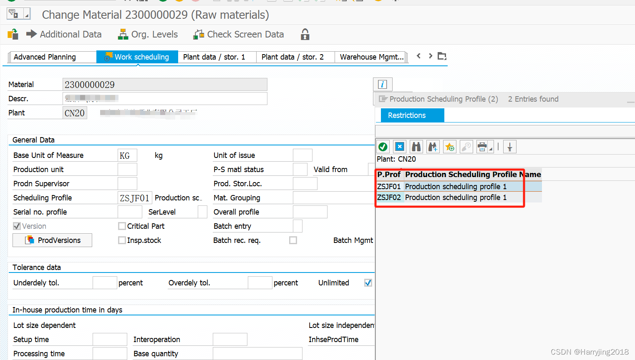The height and width of the screenshot is (360, 635).
Task: Open Org. Levels hierarchy icon
Action: coord(123,34)
